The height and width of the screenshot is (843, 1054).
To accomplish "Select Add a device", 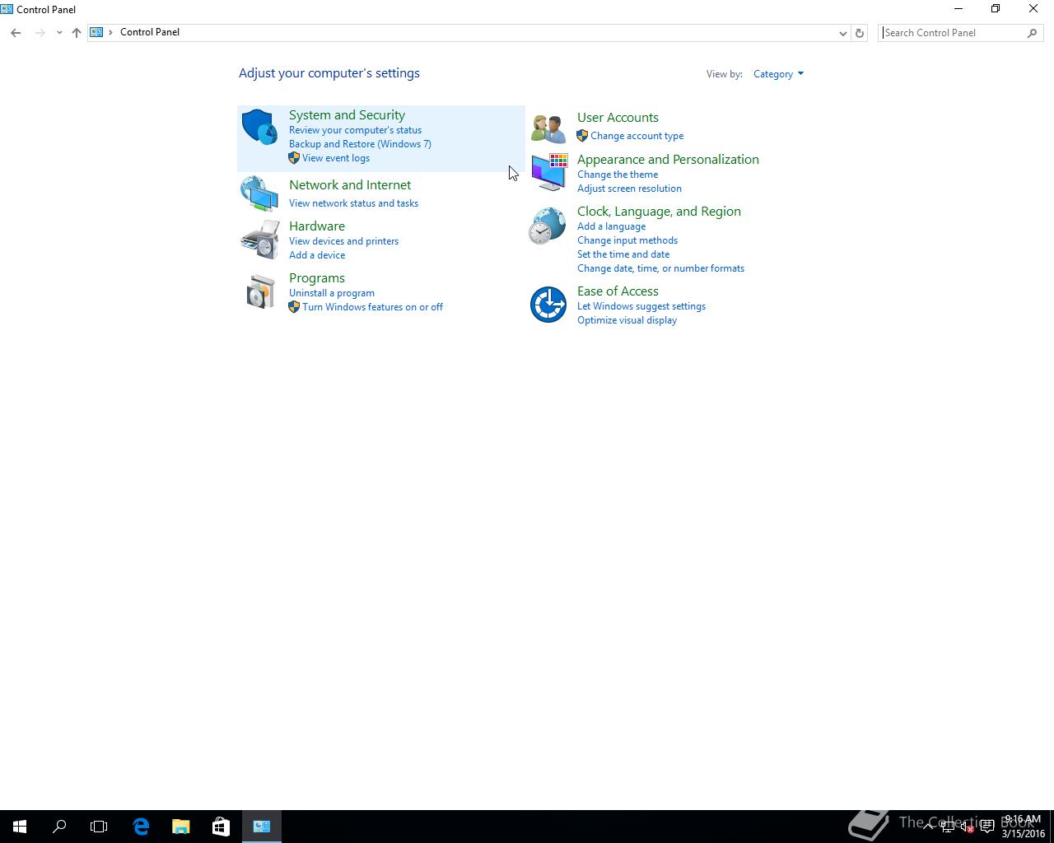I will [x=317, y=255].
